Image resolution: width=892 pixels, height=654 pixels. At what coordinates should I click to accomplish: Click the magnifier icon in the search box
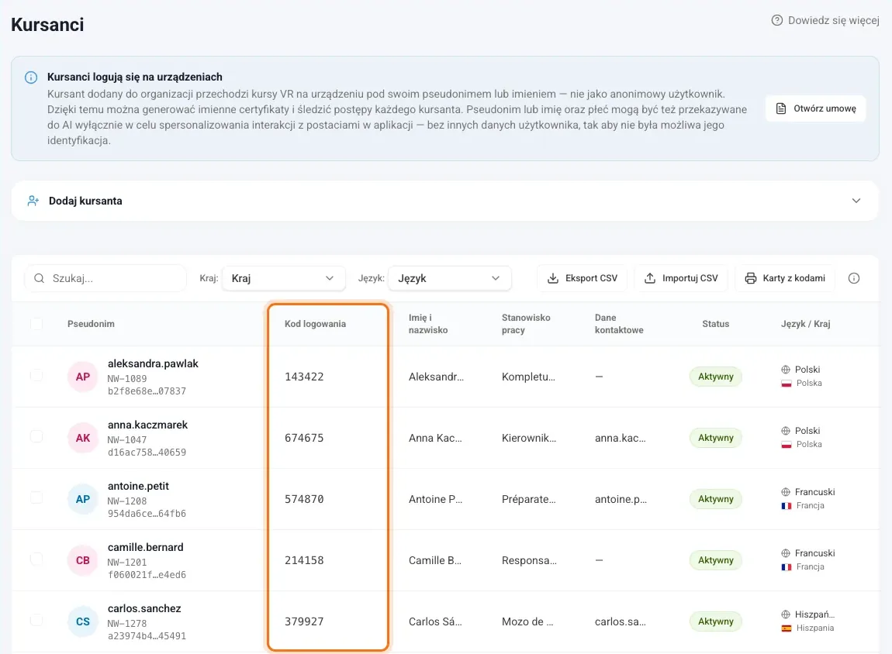point(40,278)
